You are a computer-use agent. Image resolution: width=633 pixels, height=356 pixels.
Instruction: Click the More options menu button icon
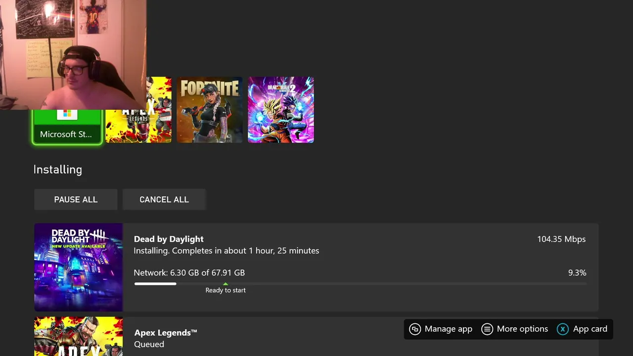click(x=487, y=329)
